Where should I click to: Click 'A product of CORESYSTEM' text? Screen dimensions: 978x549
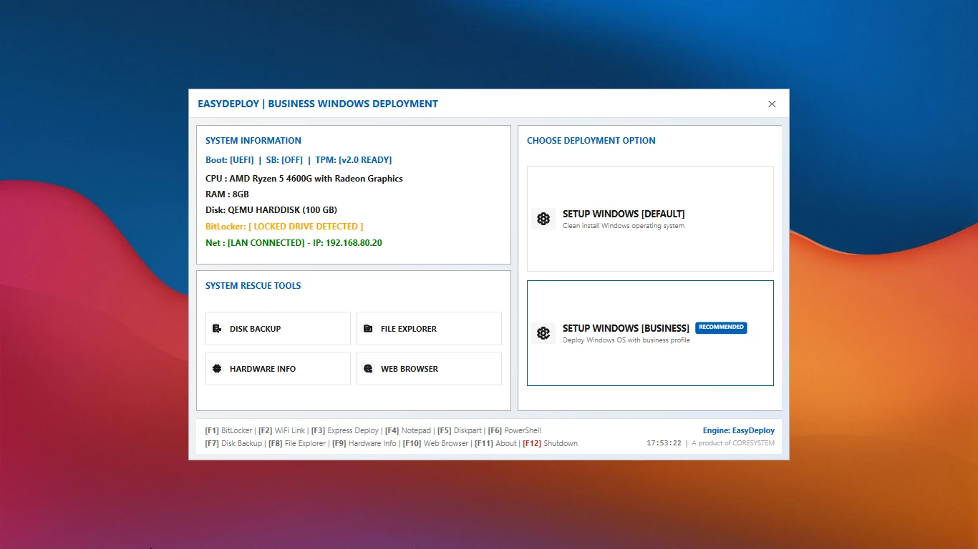pyautogui.click(x=733, y=443)
